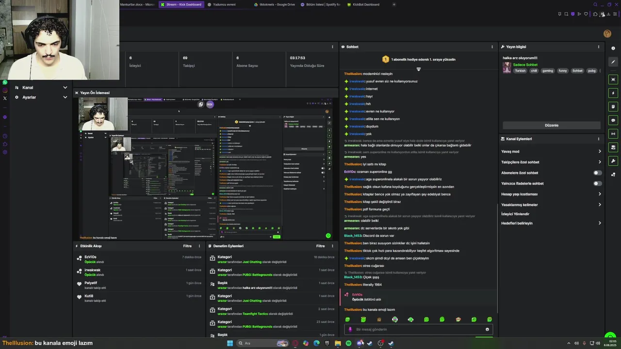This screenshot has width=621, height=349.
Task: Switch to tiktokreels - Google Drive tab
Action: point(275,4)
